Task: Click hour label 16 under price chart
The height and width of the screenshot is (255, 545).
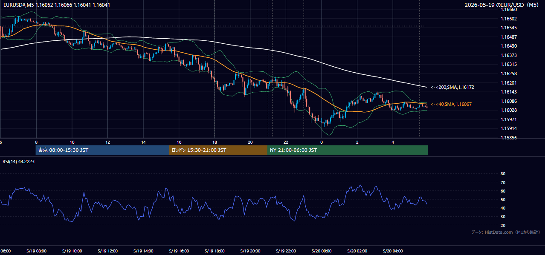Action: coord(179,142)
